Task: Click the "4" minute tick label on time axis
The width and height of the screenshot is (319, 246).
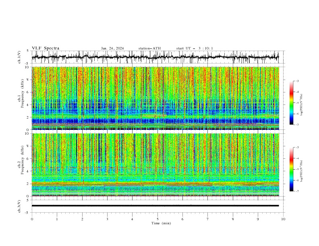Action: pos(133,219)
